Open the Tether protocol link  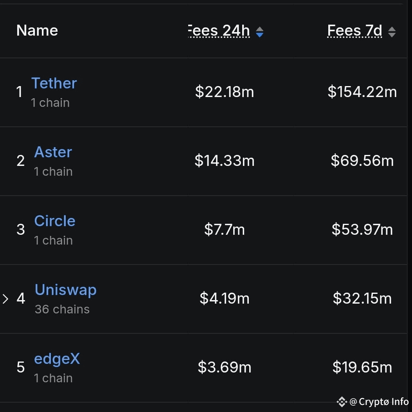54,83
